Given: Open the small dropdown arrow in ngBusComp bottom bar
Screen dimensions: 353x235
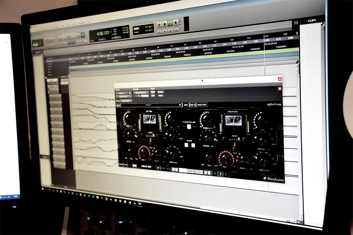Looking at the screenshot, I should (x=158, y=168).
